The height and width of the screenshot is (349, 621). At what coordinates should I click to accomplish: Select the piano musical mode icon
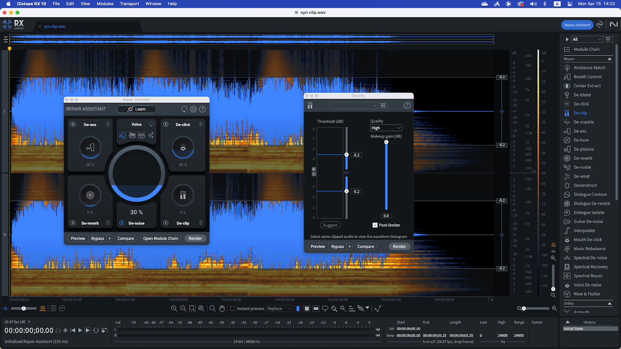pos(132,135)
